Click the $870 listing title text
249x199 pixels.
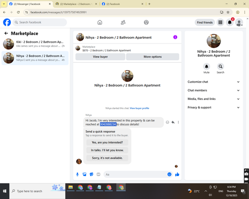(x=107, y=50)
